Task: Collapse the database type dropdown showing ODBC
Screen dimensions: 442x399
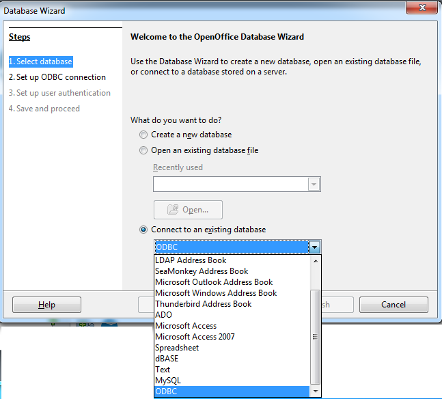Action: [x=314, y=247]
